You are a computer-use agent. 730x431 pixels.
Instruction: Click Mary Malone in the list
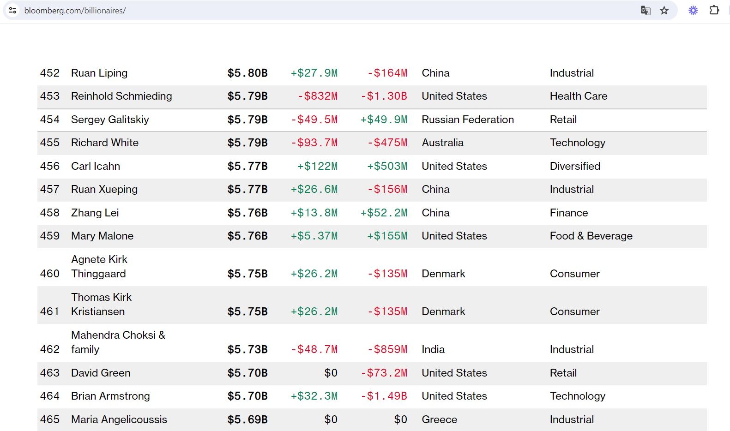102,236
